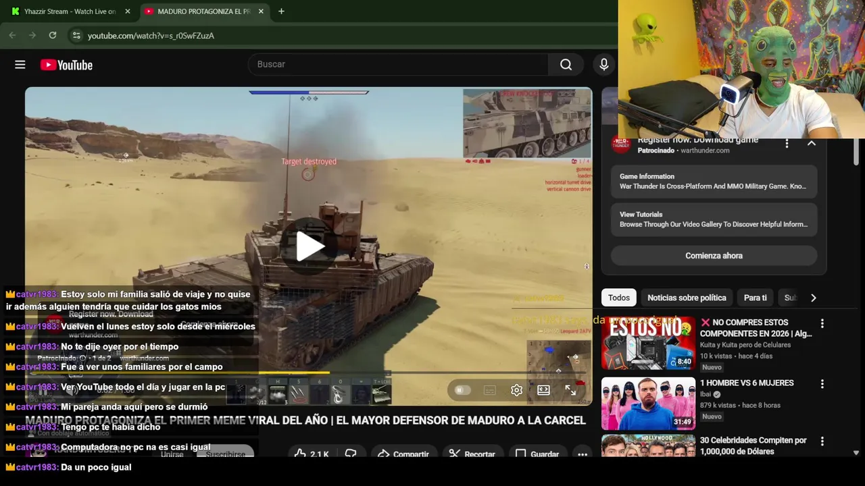Screen dimensions: 865x486
Task: Share the video via Compartir
Action: [x=403, y=454]
